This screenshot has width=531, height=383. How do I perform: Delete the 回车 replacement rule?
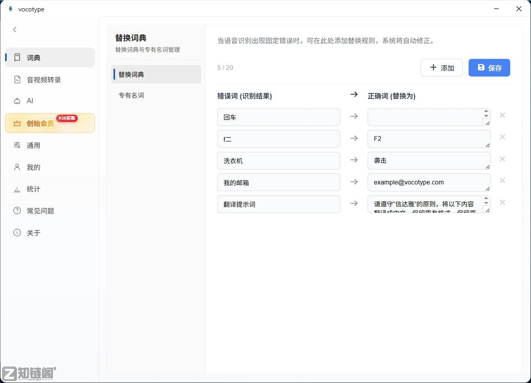(x=502, y=115)
